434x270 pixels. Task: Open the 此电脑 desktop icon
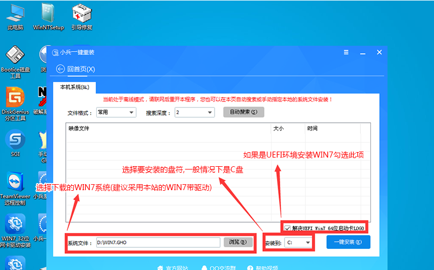click(15, 17)
